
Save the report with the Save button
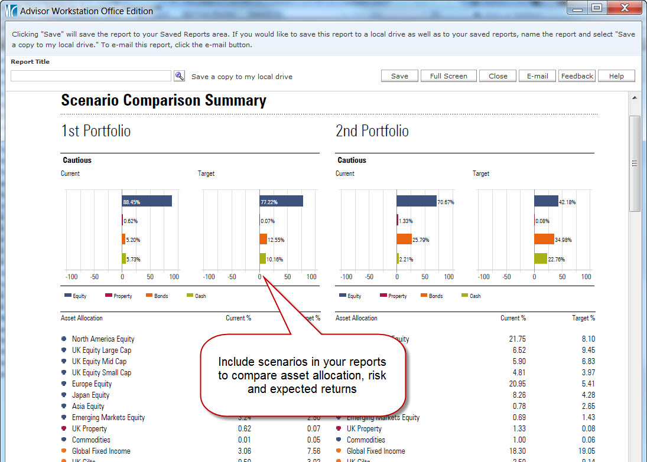[x=399, y=76]
